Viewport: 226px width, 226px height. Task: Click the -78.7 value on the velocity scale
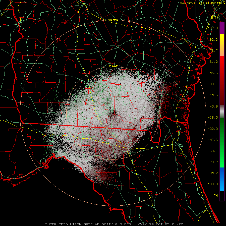[x=213, y=162]
